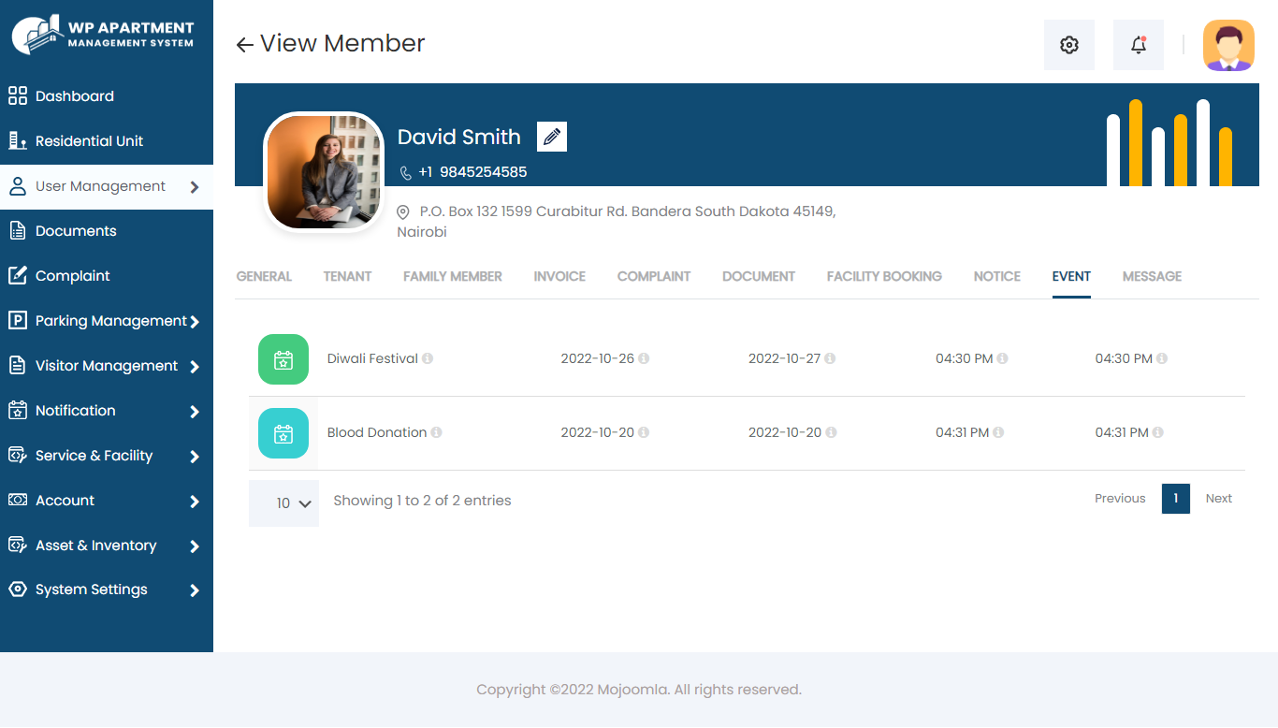Image resolution: width=1278 pixels, height=728 pixels.
Task: Click the phone number 9845254585
Action: [484, 172]
